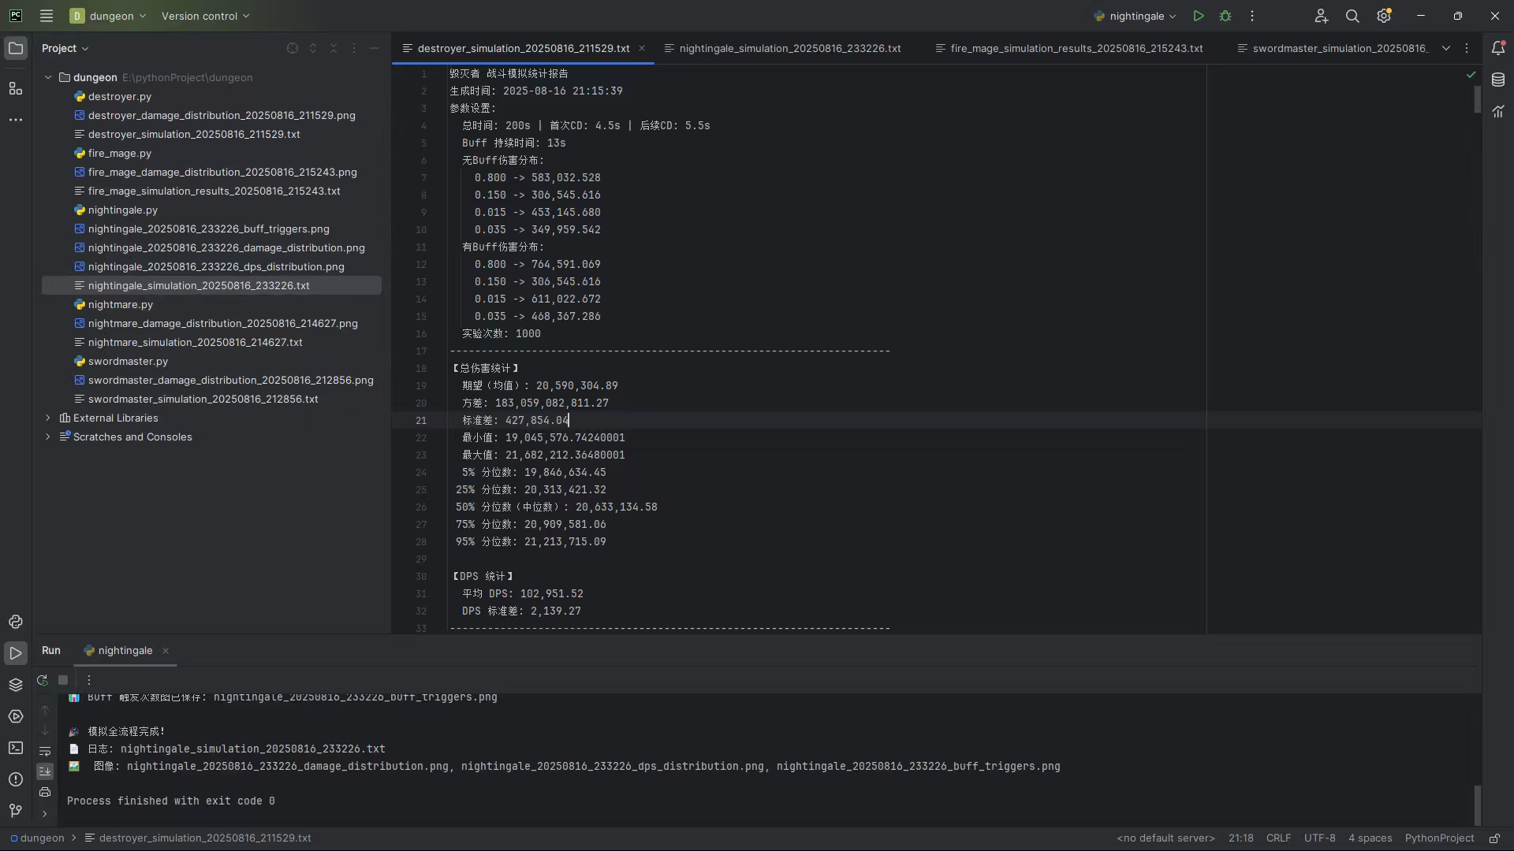This screenshot has width=1514, height=851.
Task: Open the Version control dropdown
Action: 205,16
